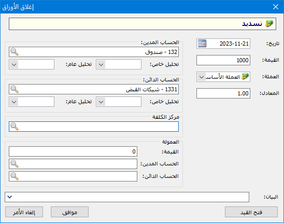Image resolution: width=284 pixels, height=223 pixels.
Task: Focus the القيمة value field showing 1000
Action: tap(223, 60)
